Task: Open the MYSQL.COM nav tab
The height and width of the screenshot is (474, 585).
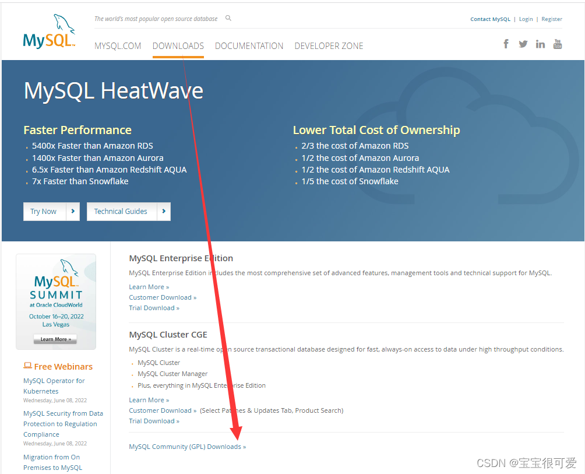Action: tap(118, 46)
